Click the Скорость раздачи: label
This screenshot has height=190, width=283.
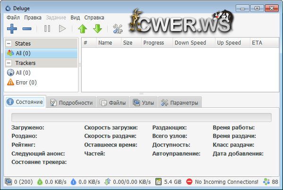110,136
